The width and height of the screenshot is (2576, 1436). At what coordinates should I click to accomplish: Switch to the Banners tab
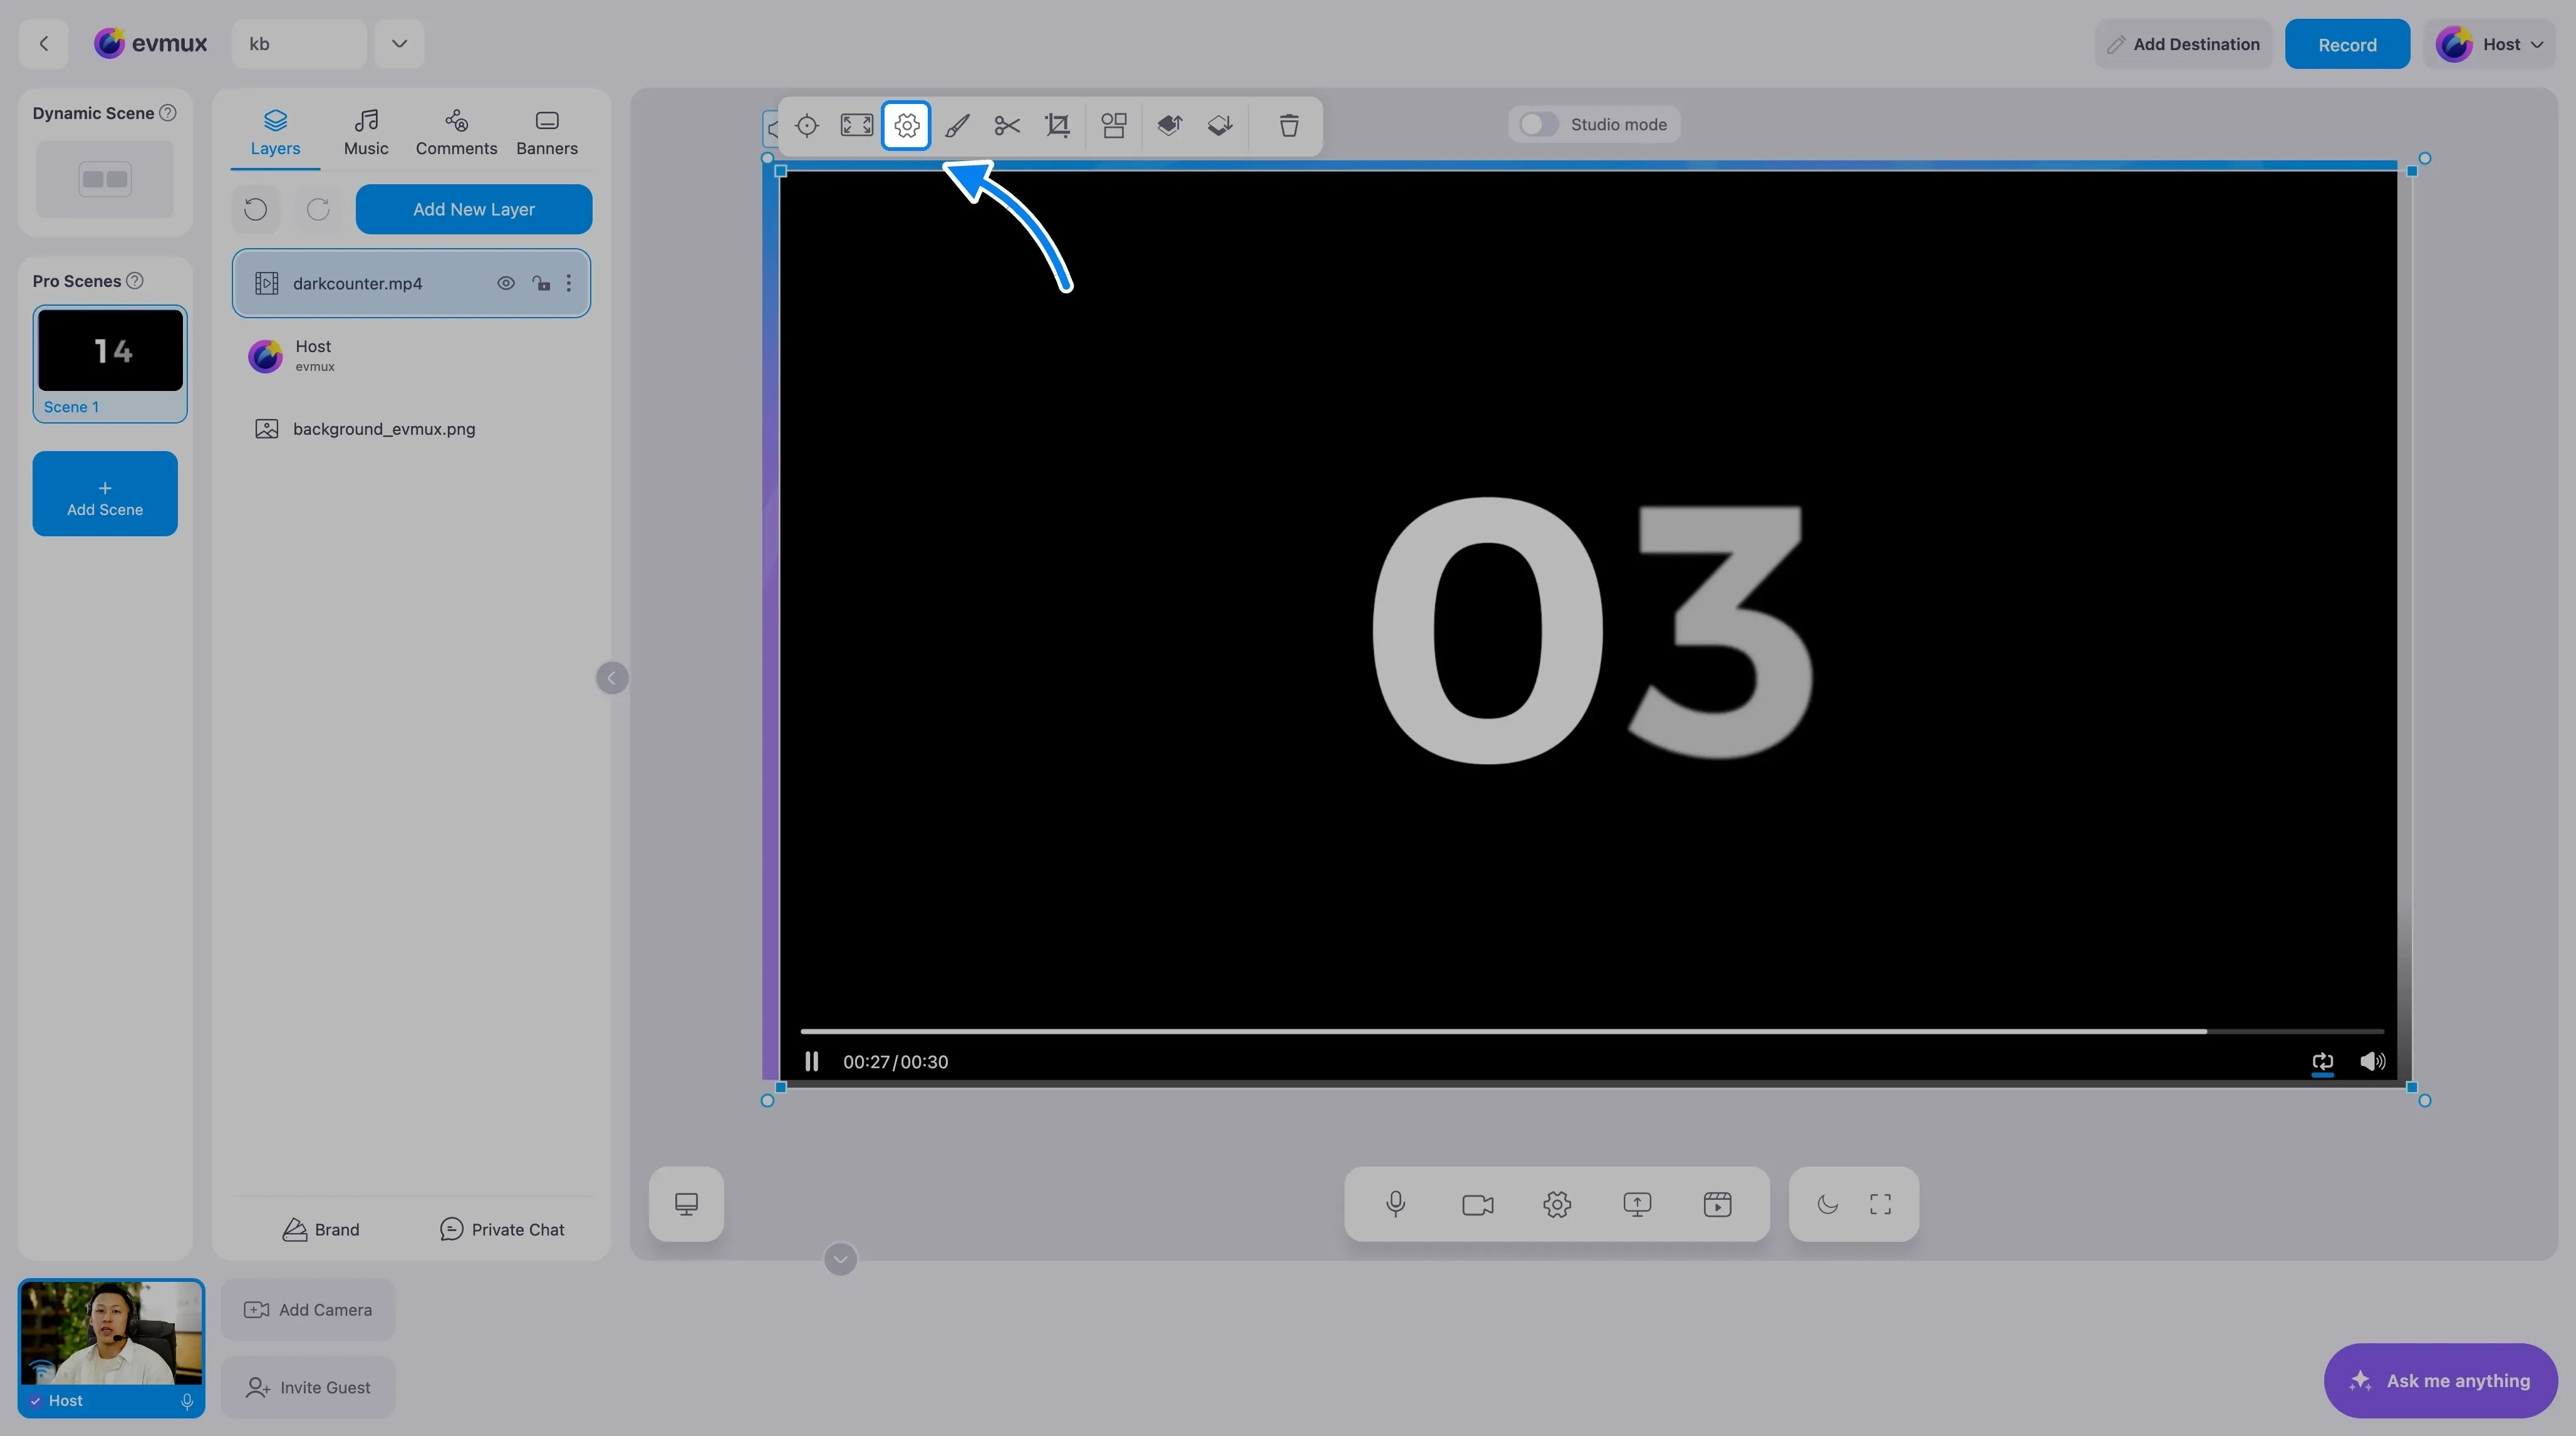coord(547,133)
